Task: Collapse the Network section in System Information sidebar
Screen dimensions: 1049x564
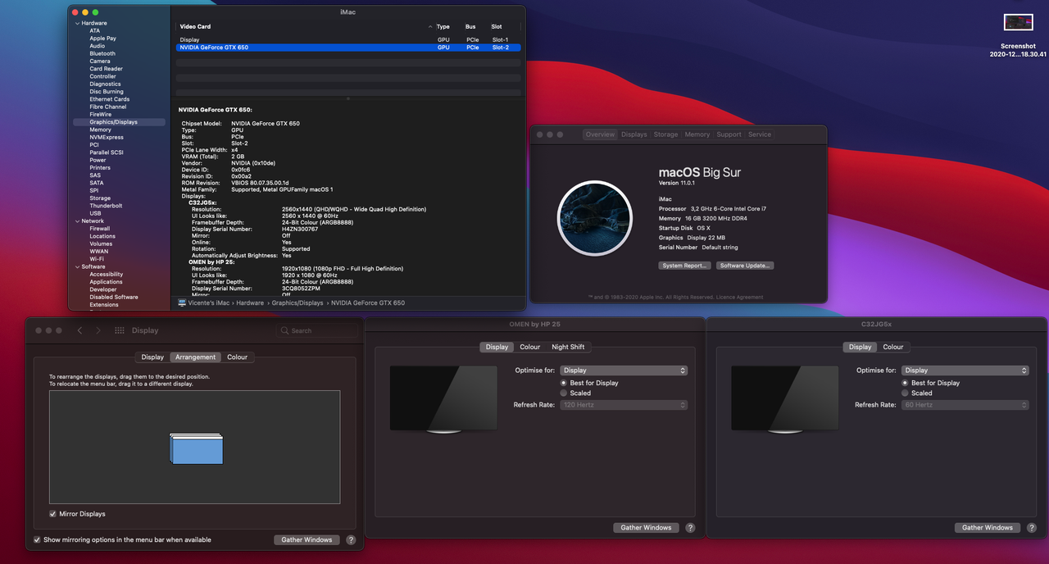Action: click(76, 221)
